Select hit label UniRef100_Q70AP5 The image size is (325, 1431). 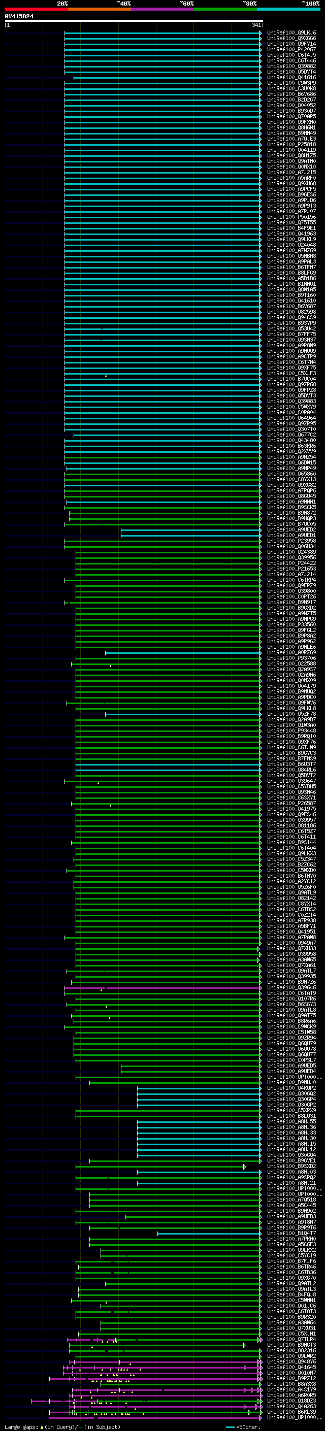click(x=291, y=116)
